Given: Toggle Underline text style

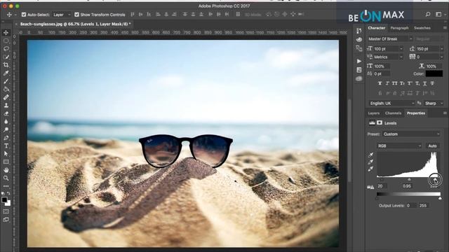Looking at the screenshot, I should (424, 83).
